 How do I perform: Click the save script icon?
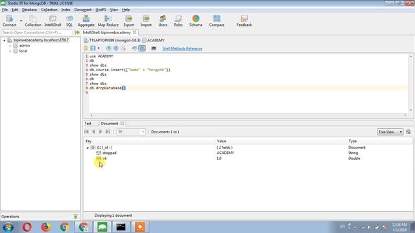click(x=93, y=49)
